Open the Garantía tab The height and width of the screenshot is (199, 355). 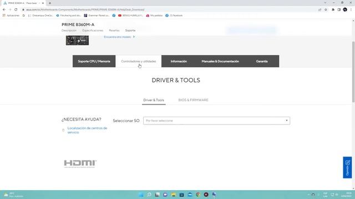[262, 61]
